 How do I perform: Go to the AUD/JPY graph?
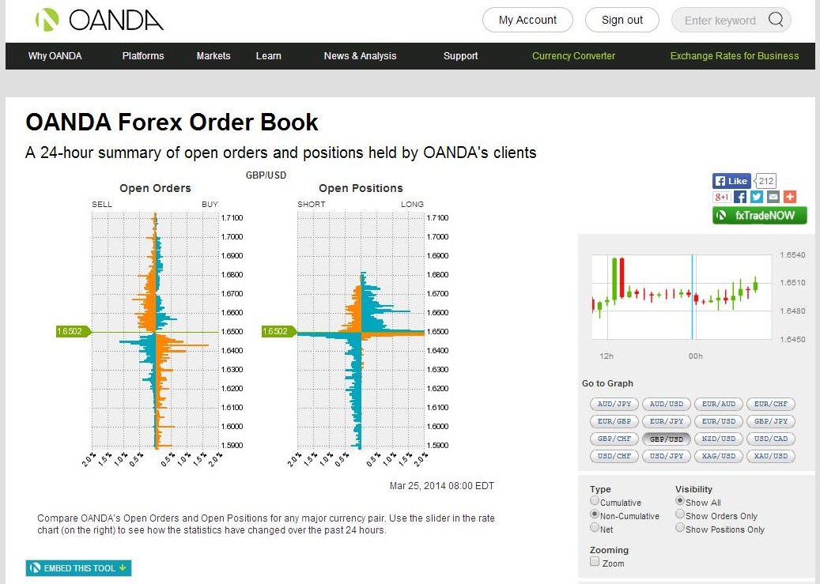coord(614,404)
